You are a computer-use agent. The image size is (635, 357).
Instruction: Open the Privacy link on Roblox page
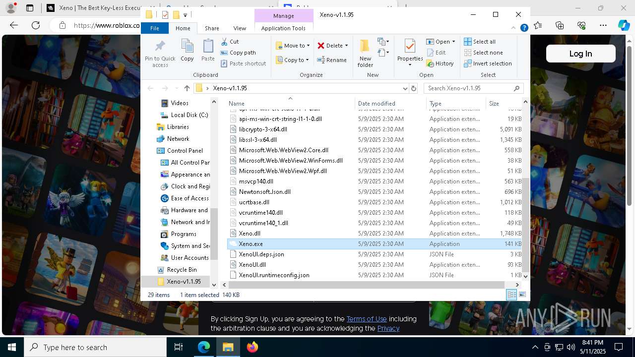click(x=388, y=328)
